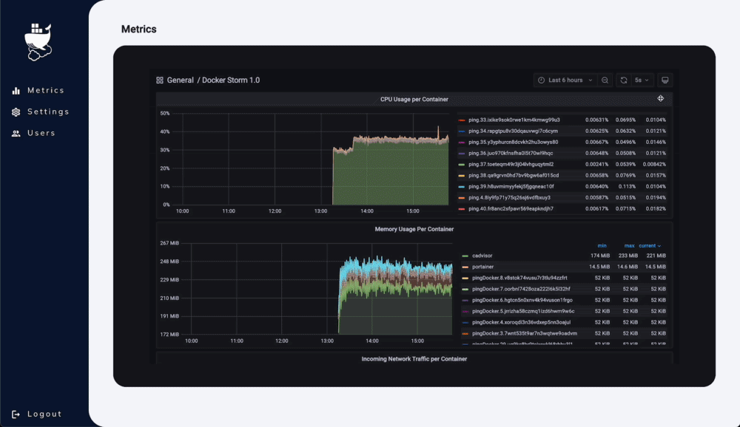The image size is (740, 427).
Task: Toggle series ping.35.y3yphurcn8dcvkh2hu3owys80
Action: (x=513, y=143)
